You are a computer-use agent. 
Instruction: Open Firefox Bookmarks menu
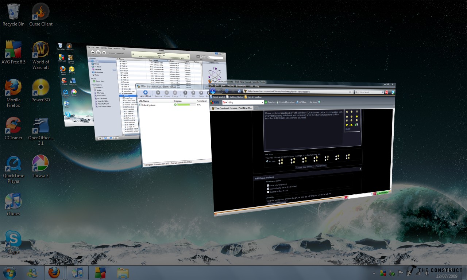[x=241, y=85]
